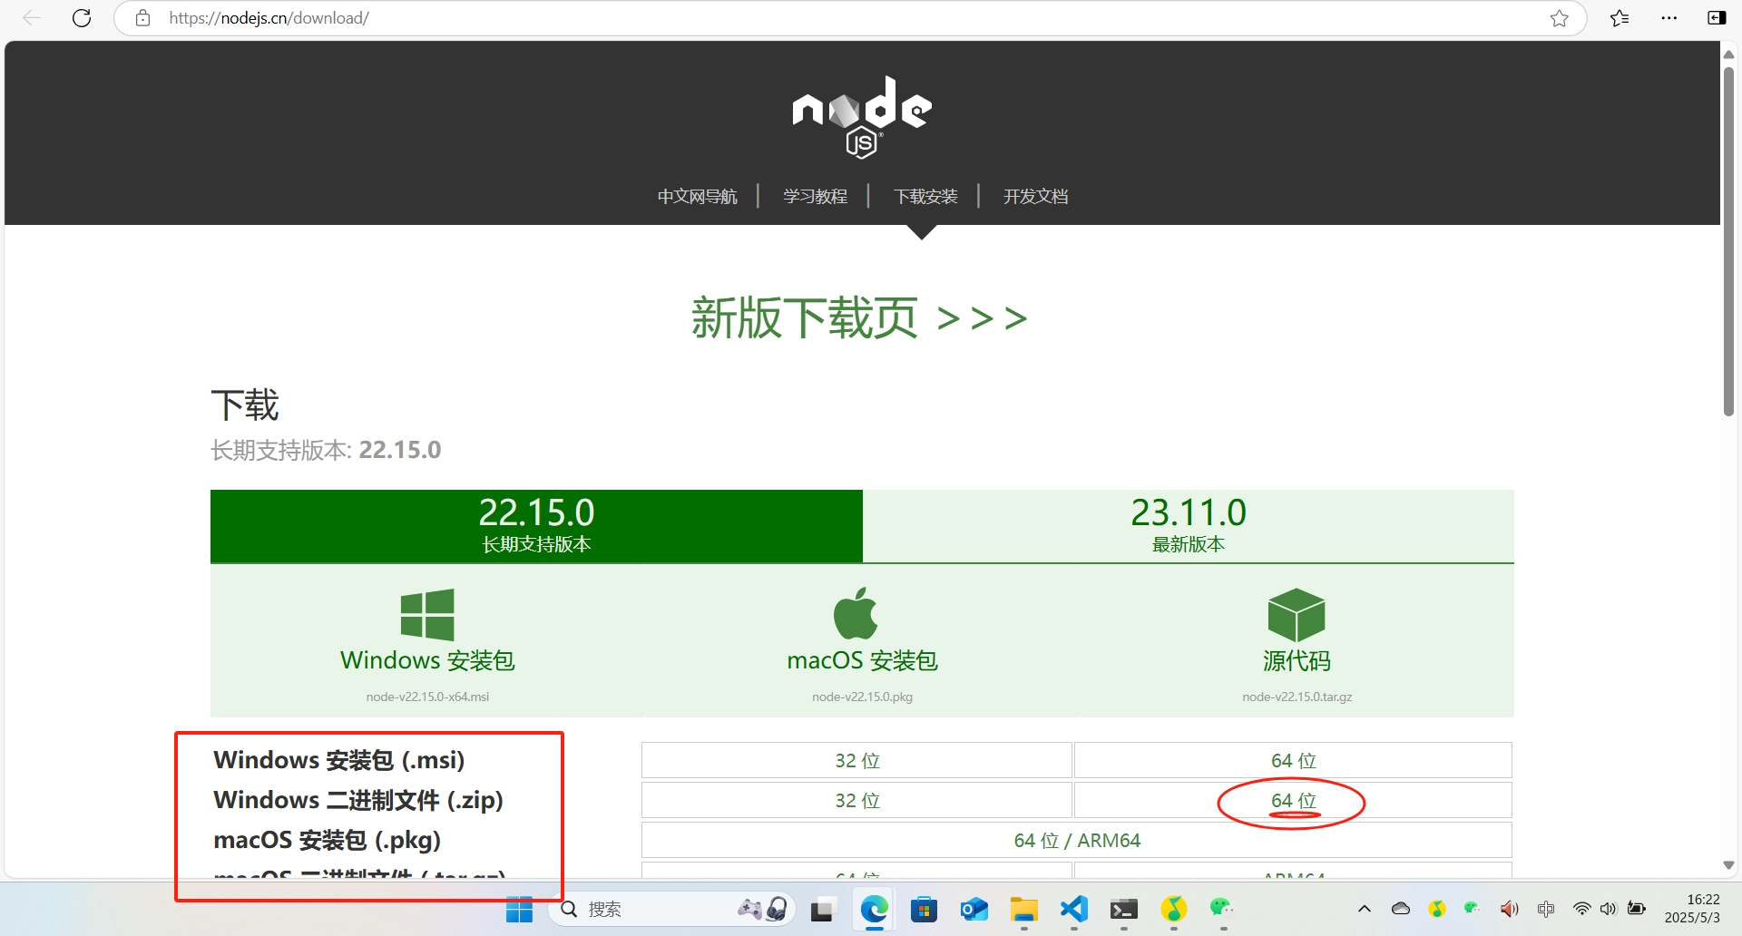The width and height of the screenshot is (1742, 936).
Task: Open the 下载安装 navigation menu item
Action: point(926,197)
